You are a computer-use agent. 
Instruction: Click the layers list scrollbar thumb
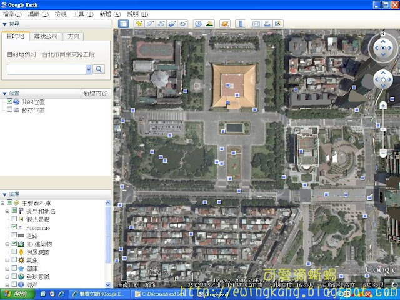[x=108, y=235]
